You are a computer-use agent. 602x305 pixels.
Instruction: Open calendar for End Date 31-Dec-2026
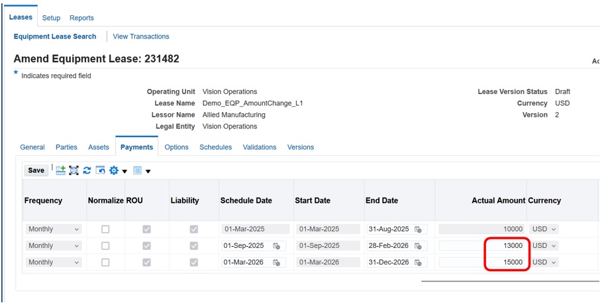pyautogui.click(x=418, y=263)
